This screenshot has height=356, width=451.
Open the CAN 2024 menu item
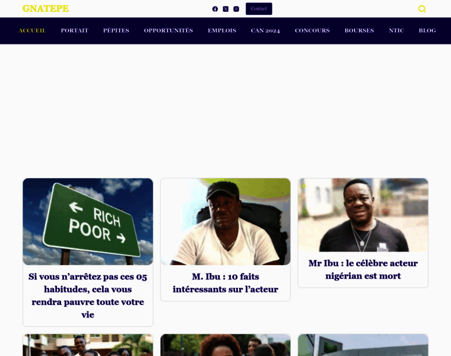click(265, 30)
